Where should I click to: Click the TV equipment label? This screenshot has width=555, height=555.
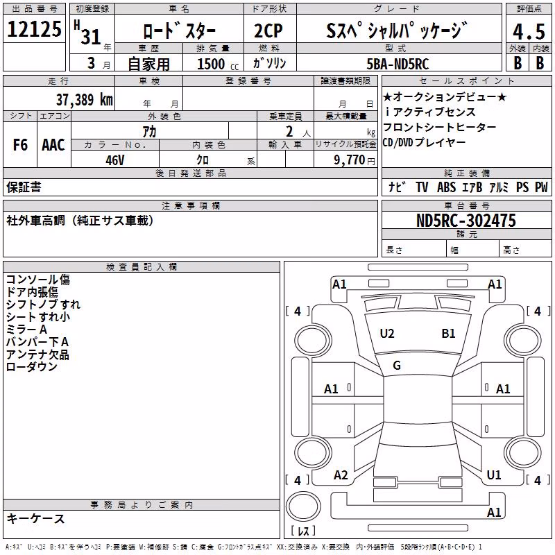click(x=422, y=187)
